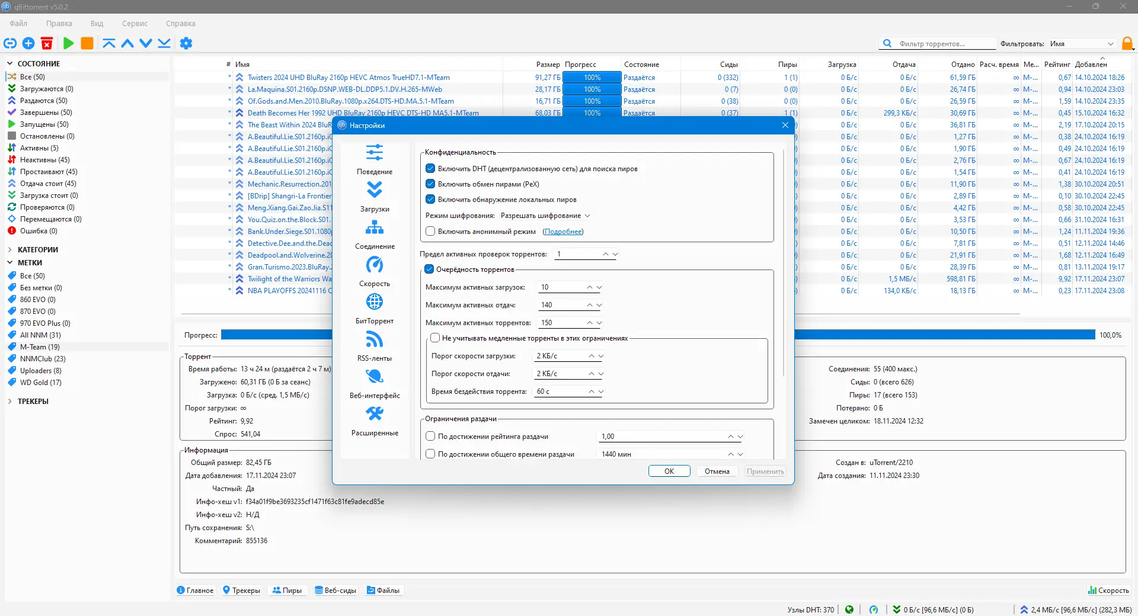Select the БитТоррент settings section icon

point(374,302)
